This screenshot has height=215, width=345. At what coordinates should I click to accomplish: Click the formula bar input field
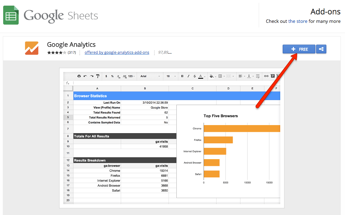177,83
